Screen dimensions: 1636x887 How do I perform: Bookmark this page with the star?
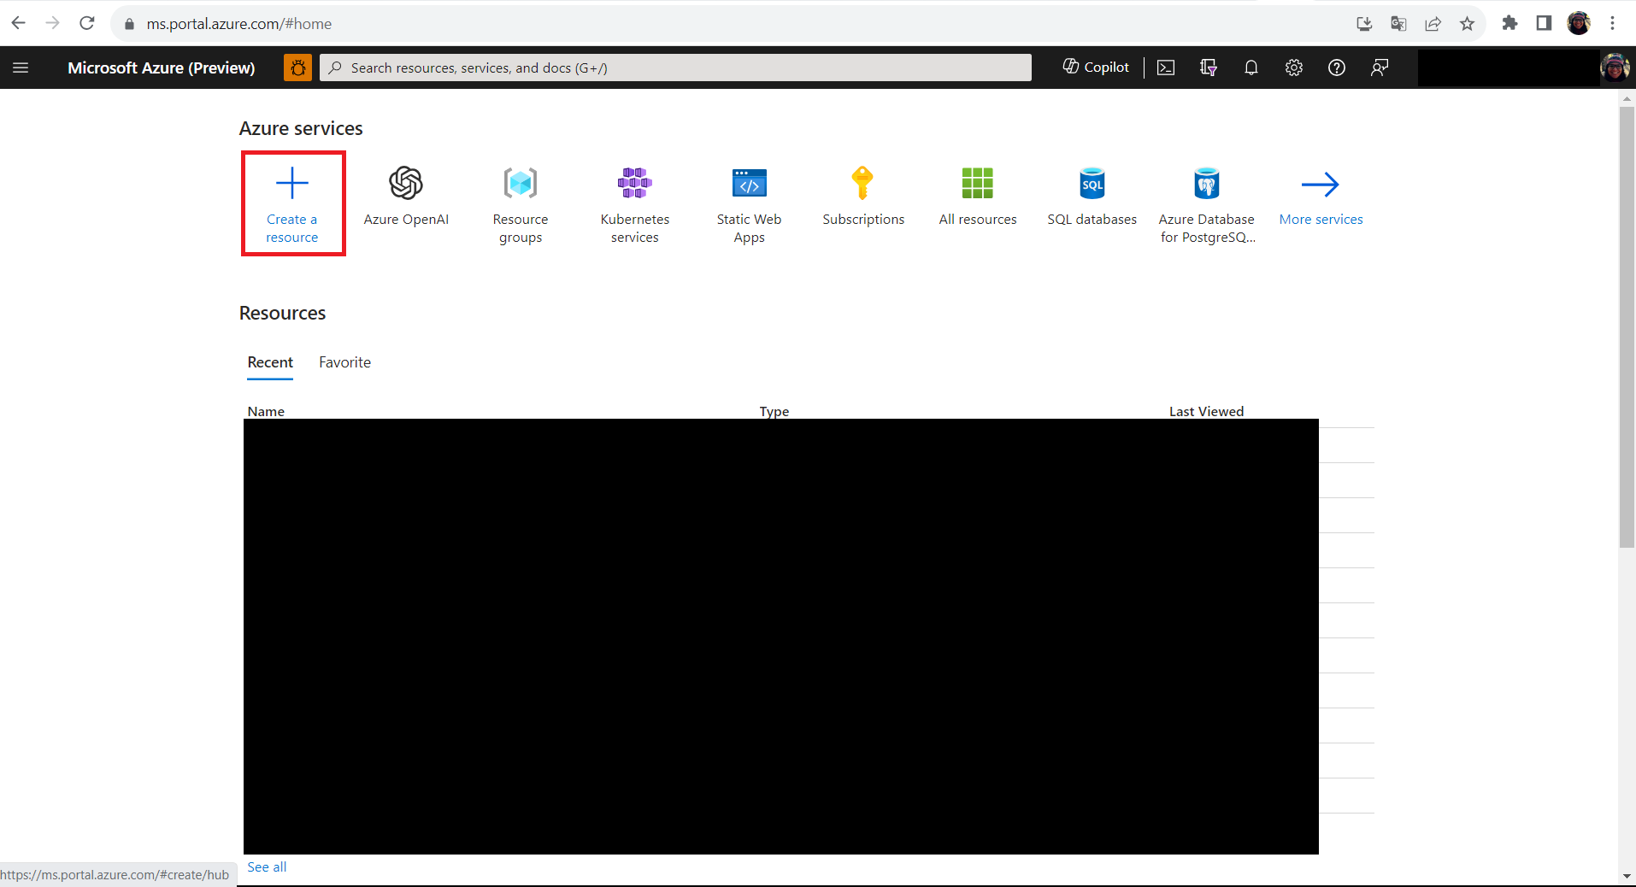tap(1467, 23)
